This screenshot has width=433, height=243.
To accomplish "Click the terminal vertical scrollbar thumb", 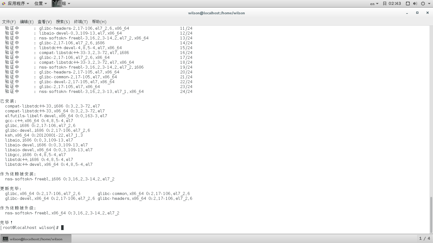I will click(x=431, y=215).
